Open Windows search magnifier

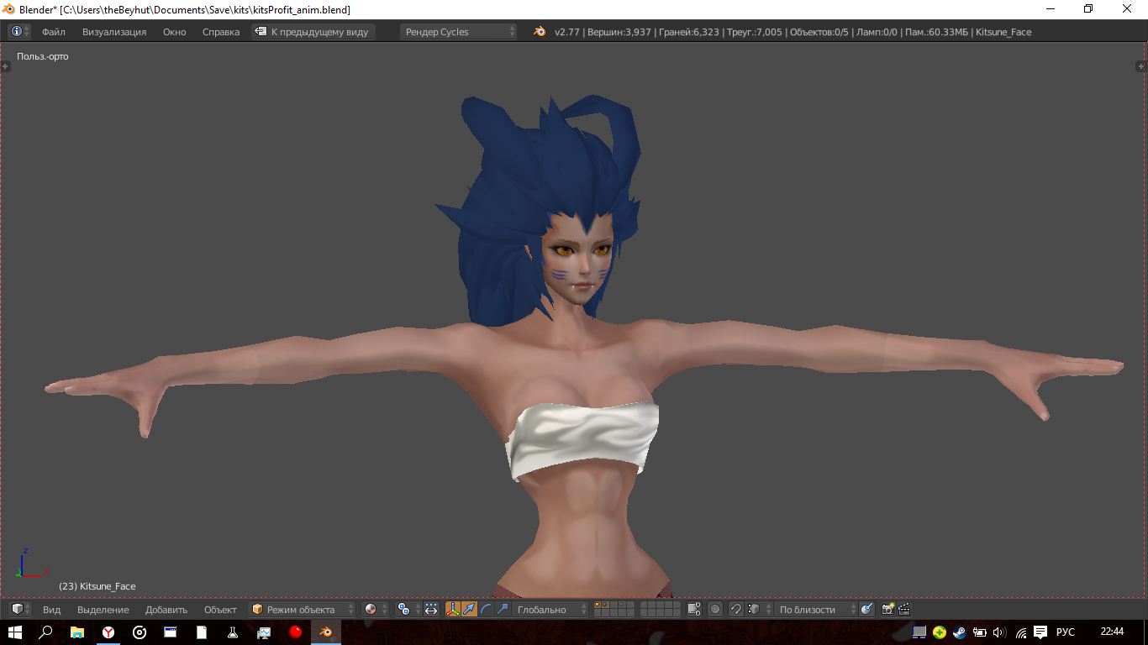point(46,632)
